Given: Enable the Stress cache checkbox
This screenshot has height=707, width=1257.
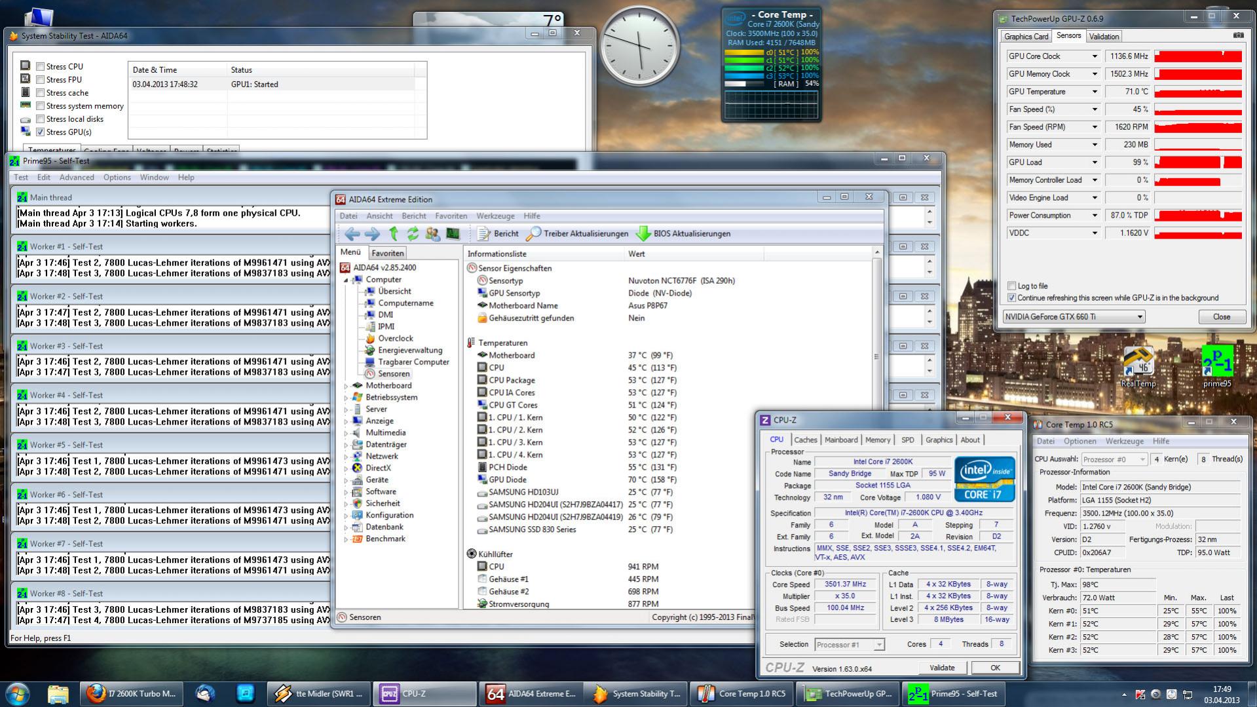Looking at the screenshot, I should (41, 92).
